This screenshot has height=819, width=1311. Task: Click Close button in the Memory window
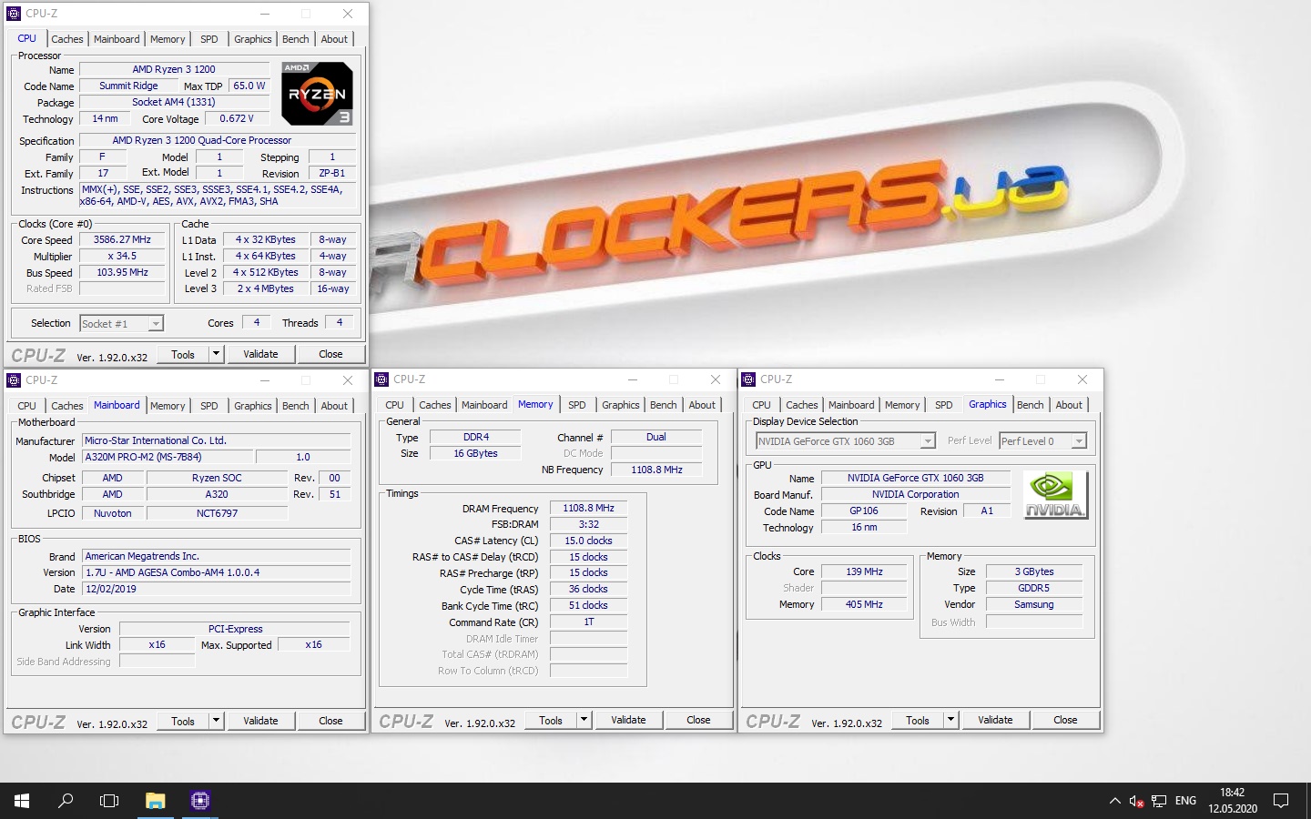click(698, 720)
